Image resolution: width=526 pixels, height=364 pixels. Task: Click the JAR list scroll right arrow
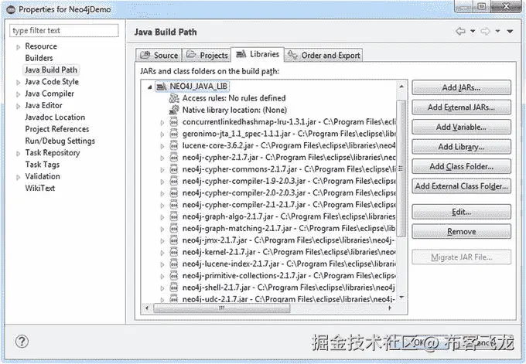pos(390,308)
